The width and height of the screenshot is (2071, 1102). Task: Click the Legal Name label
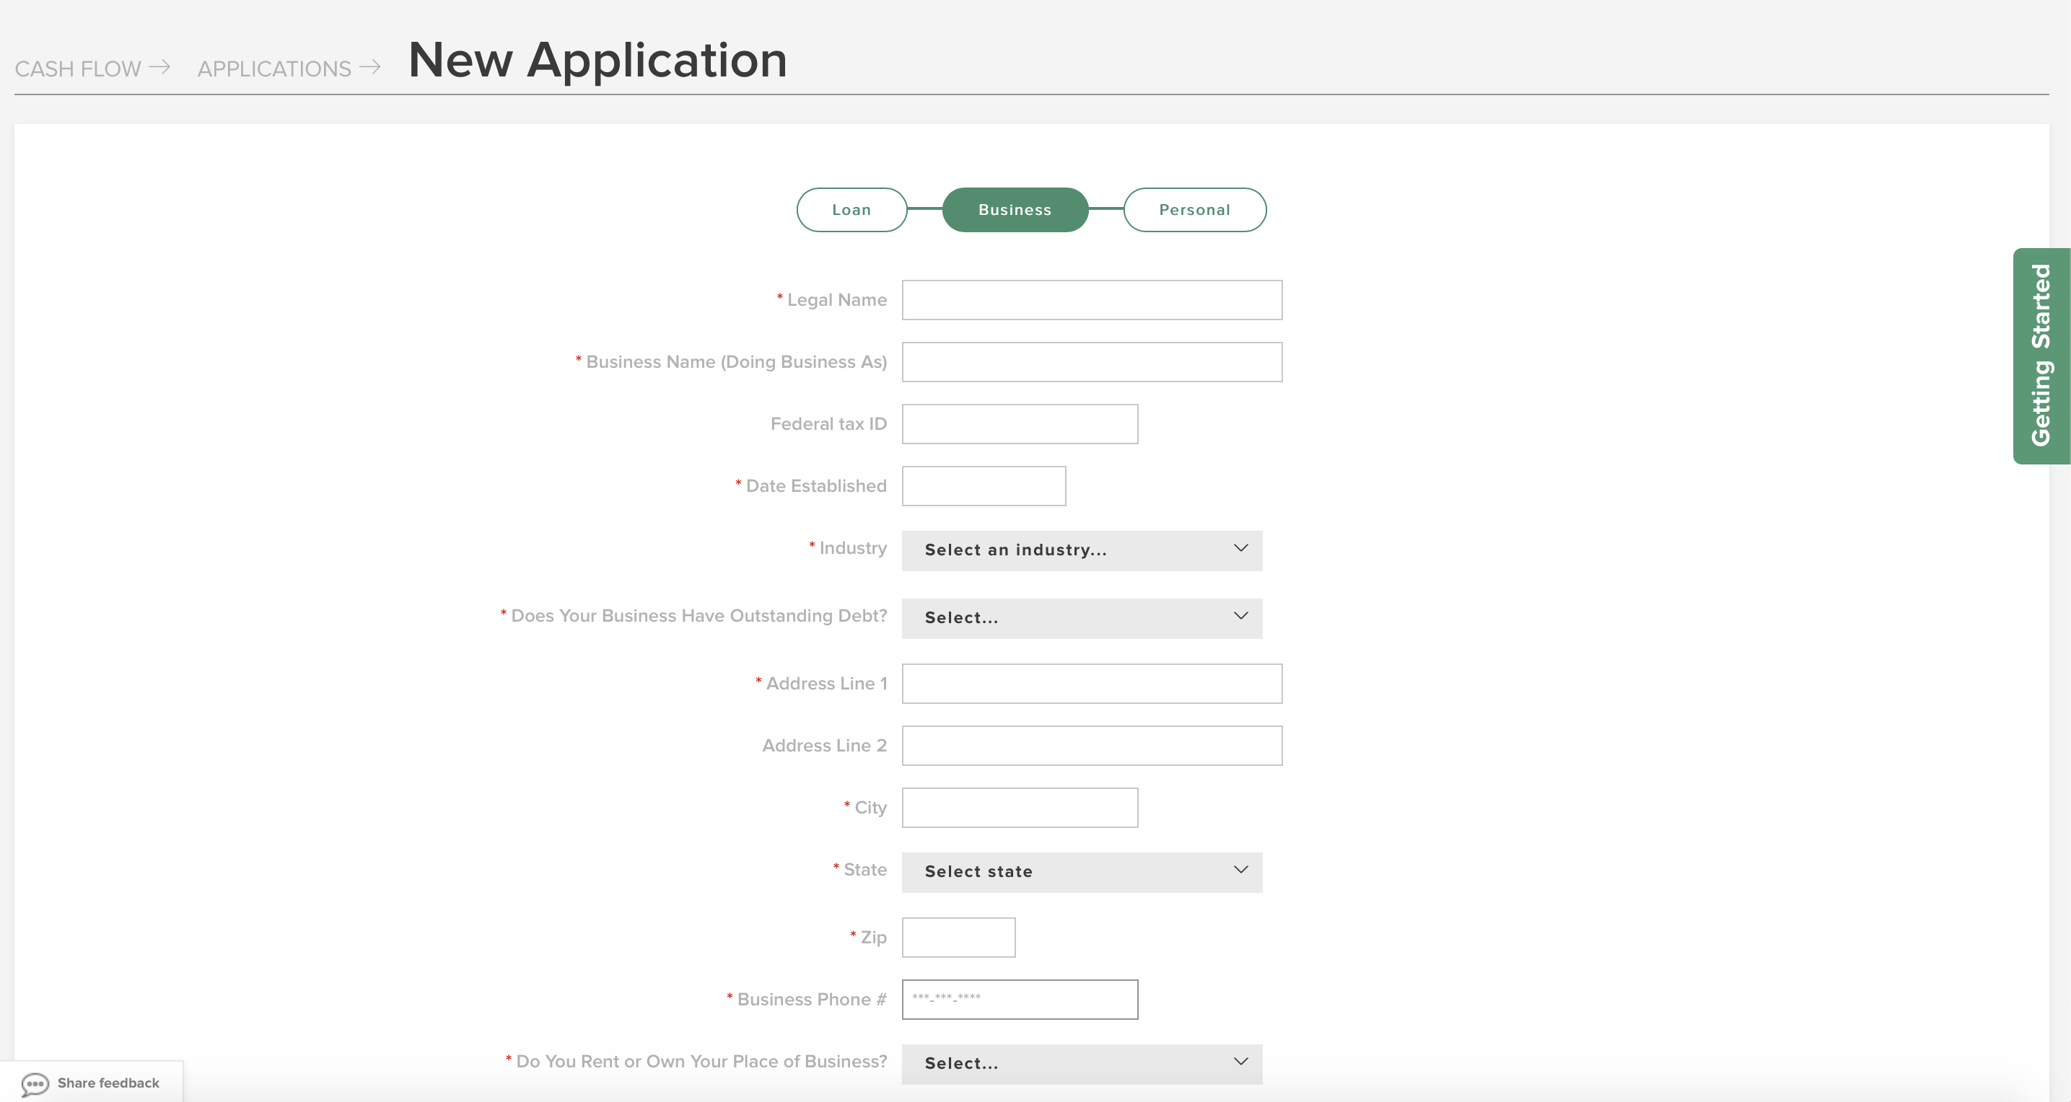coord(836,300)
